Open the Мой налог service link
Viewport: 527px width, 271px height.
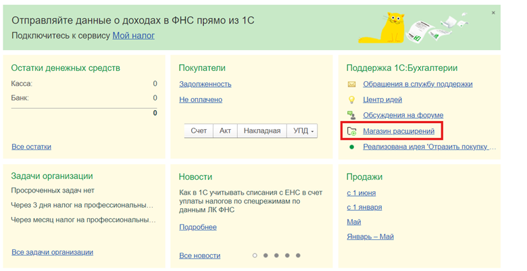tap(133, 35)
